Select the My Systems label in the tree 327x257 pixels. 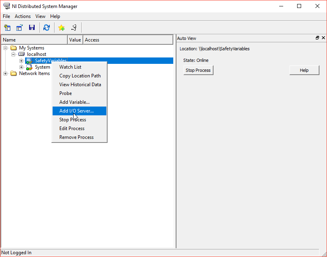(32, 48)
